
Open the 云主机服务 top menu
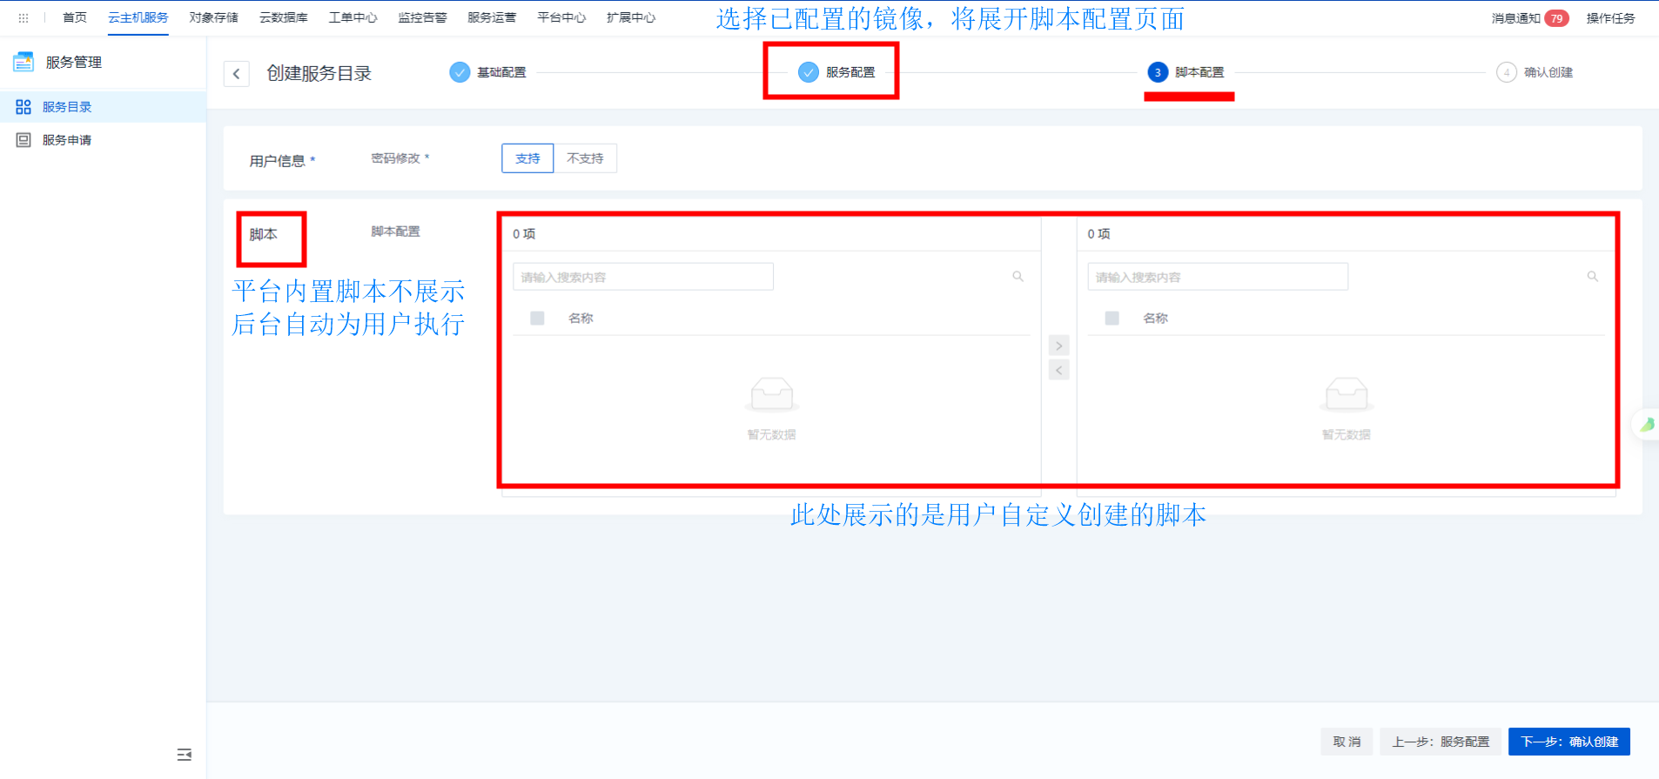138,17
